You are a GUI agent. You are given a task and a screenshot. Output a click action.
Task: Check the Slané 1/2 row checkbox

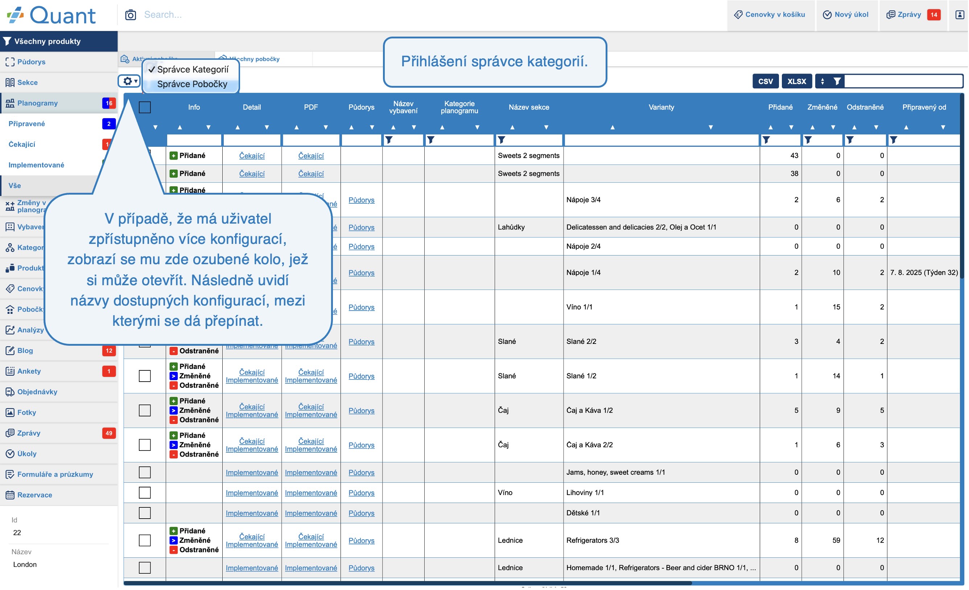145,376
